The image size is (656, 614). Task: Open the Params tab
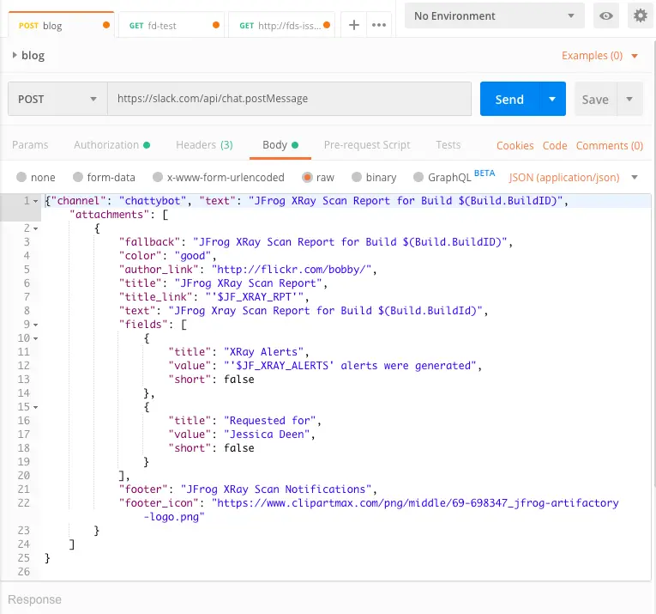click(30, 145)
